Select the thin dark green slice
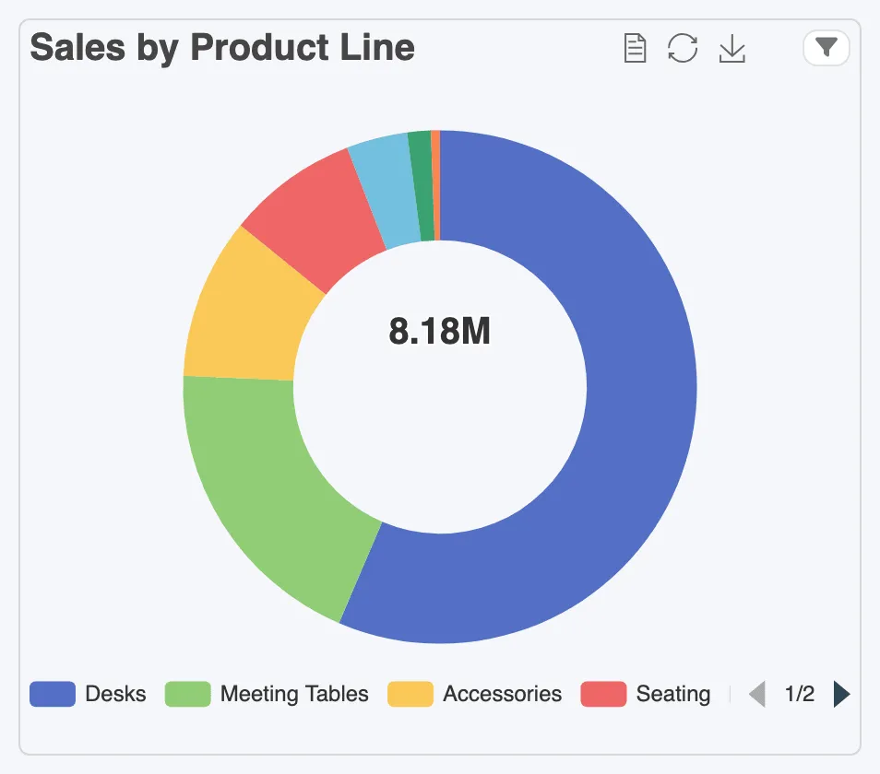This screenshot has width=880, height=774. click(423, 186)
